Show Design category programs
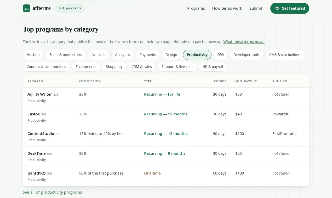 (171, 55)
